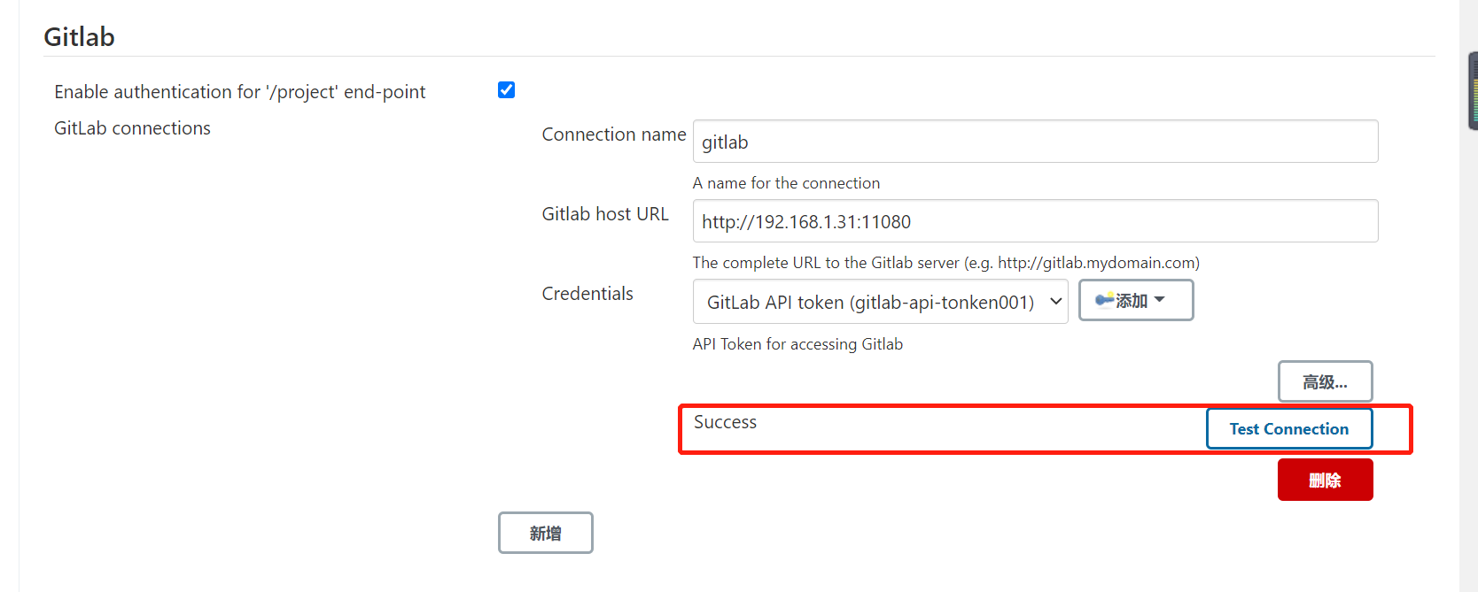Open the 高级... advanced settings button
1478x592 pixels.
pyautogui.click(x=1325, y=381)
